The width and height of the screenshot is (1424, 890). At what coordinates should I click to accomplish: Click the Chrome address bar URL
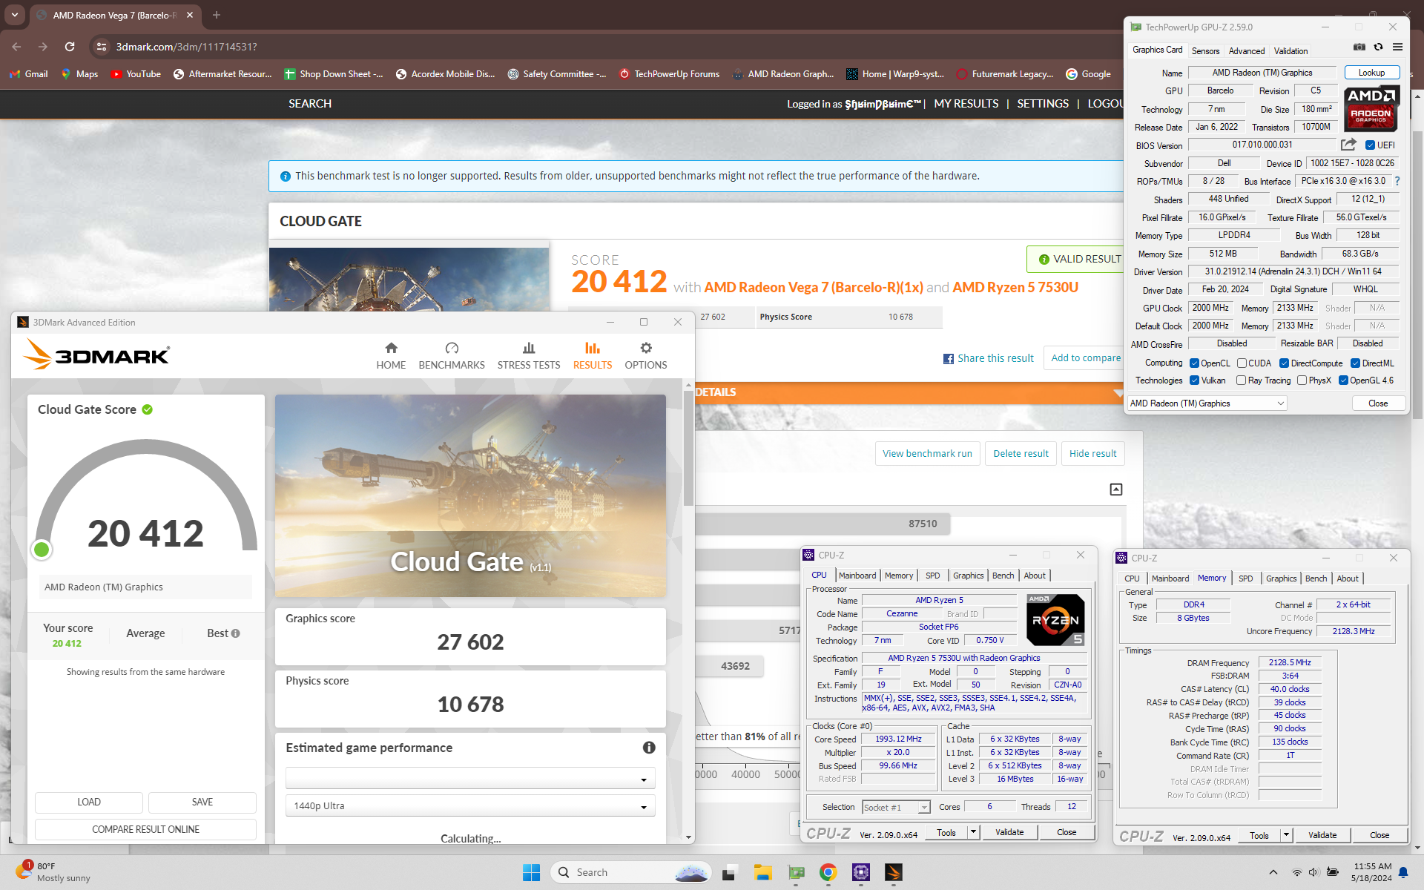[x=187, y=47]
